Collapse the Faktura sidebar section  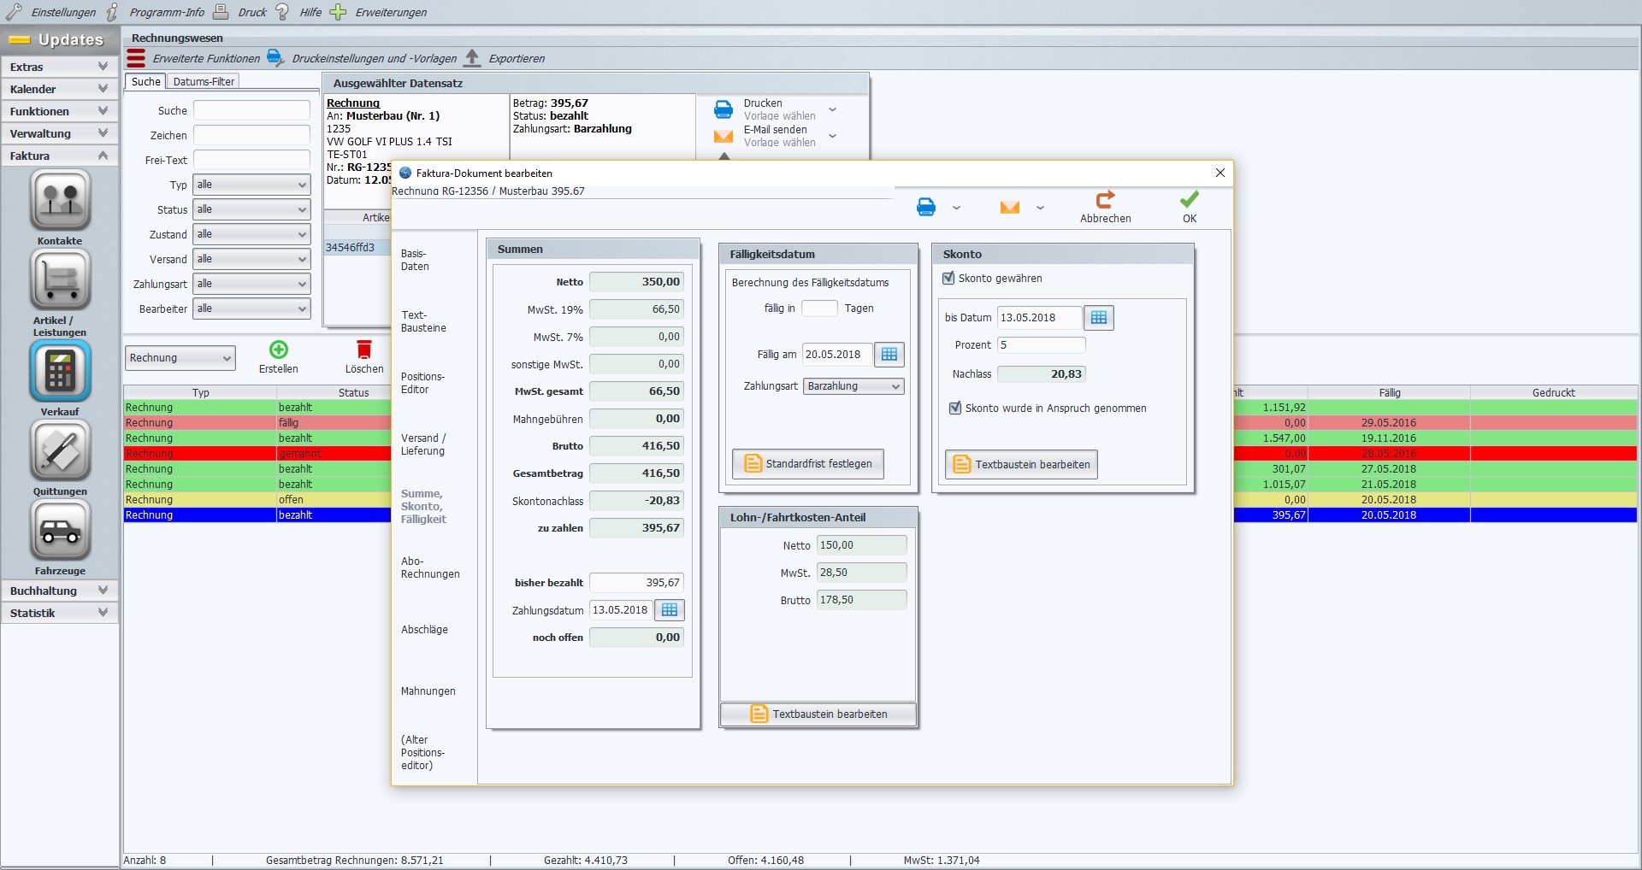(60, 156)
